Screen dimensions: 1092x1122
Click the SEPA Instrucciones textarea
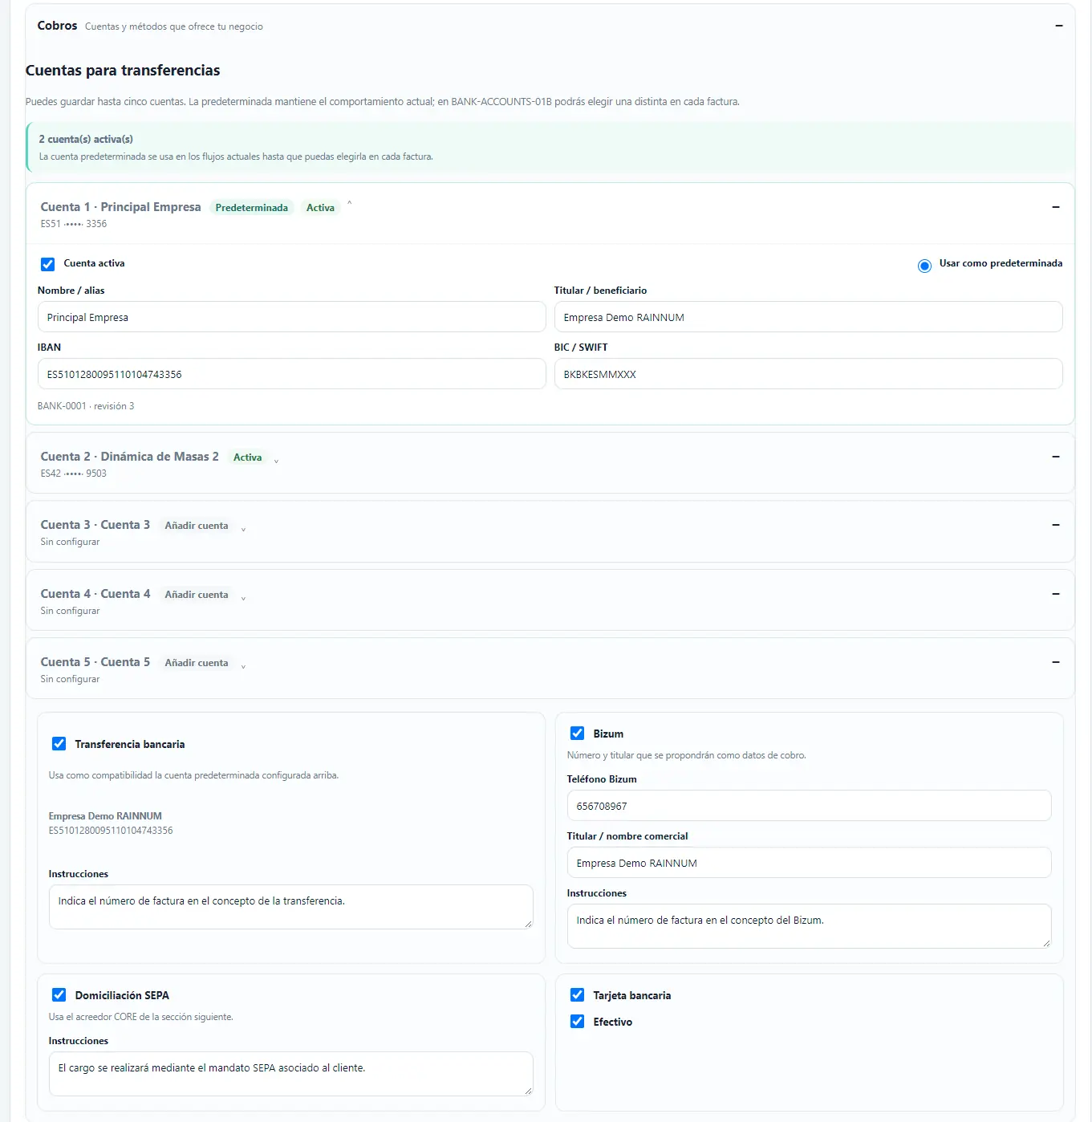coord(290,1074)
